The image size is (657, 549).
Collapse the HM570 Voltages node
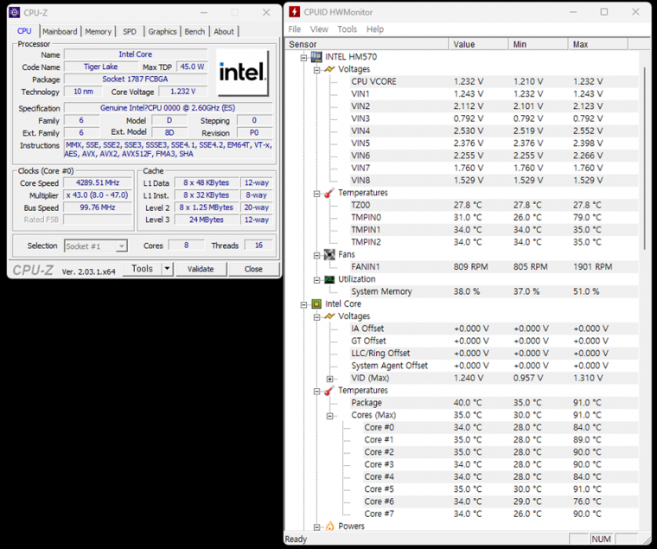(316, 70)
